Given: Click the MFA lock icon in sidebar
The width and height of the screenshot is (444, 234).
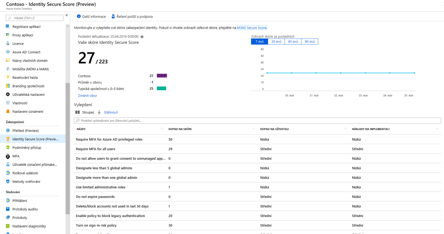Looking at the screenshot, I should [x=8, y=156].
